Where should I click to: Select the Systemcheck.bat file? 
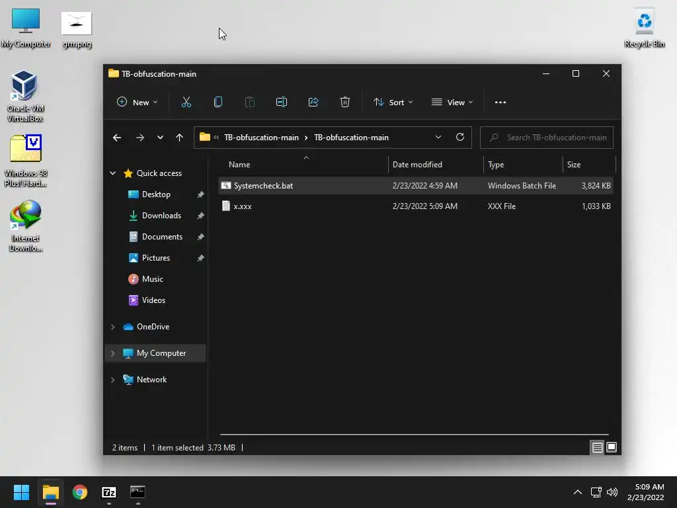point(416,186)
